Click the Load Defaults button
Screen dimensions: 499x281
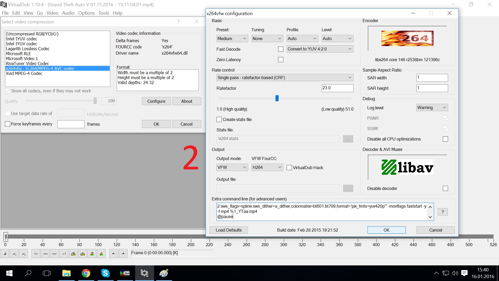(x=228, y=230)
